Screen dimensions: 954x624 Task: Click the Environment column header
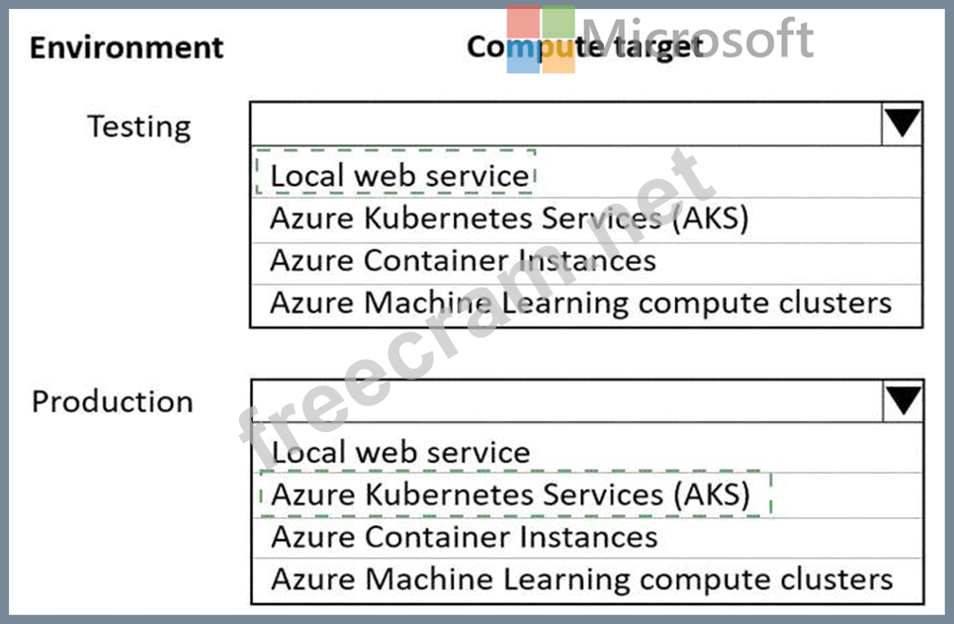click(x=127, y=46)
